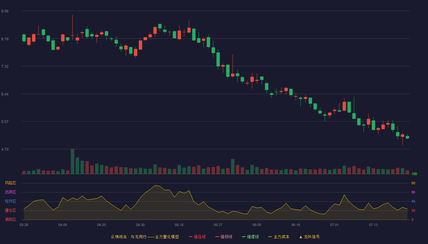Click the 04-08 date axis label

pos(63,225)
